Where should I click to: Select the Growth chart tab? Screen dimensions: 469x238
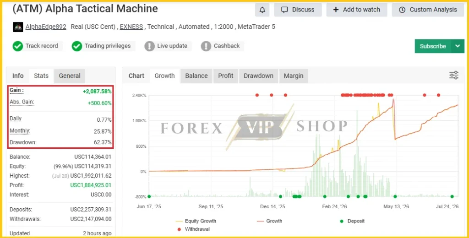click(164, 76)
